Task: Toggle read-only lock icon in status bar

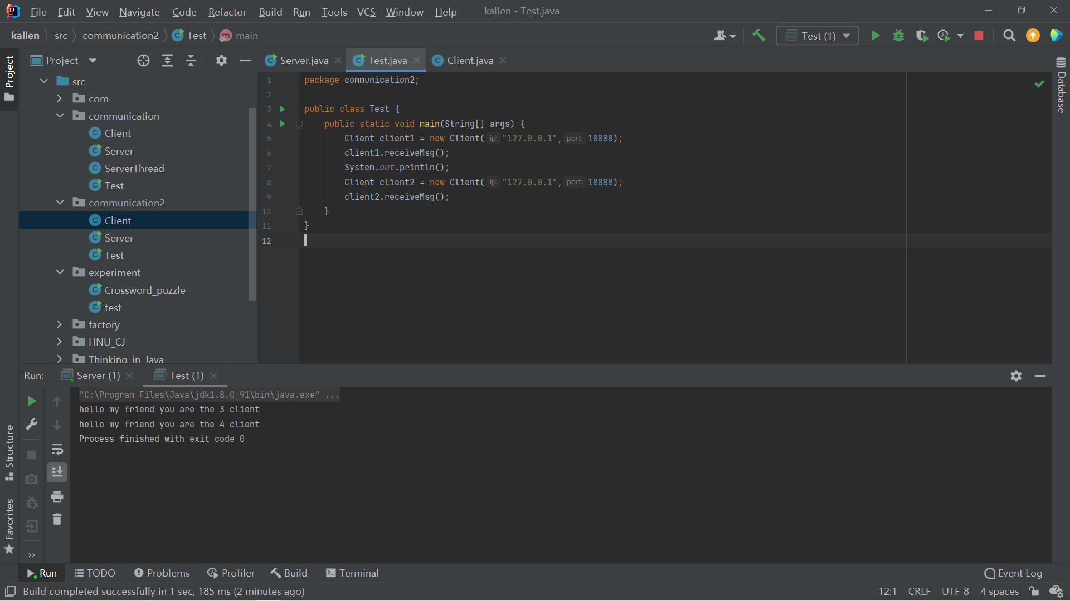Action: [1034, 592]
